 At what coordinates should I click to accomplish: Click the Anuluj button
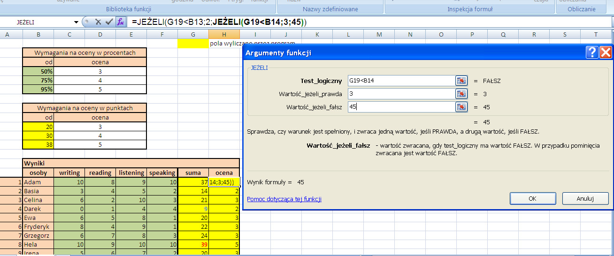tap(585, 198)
